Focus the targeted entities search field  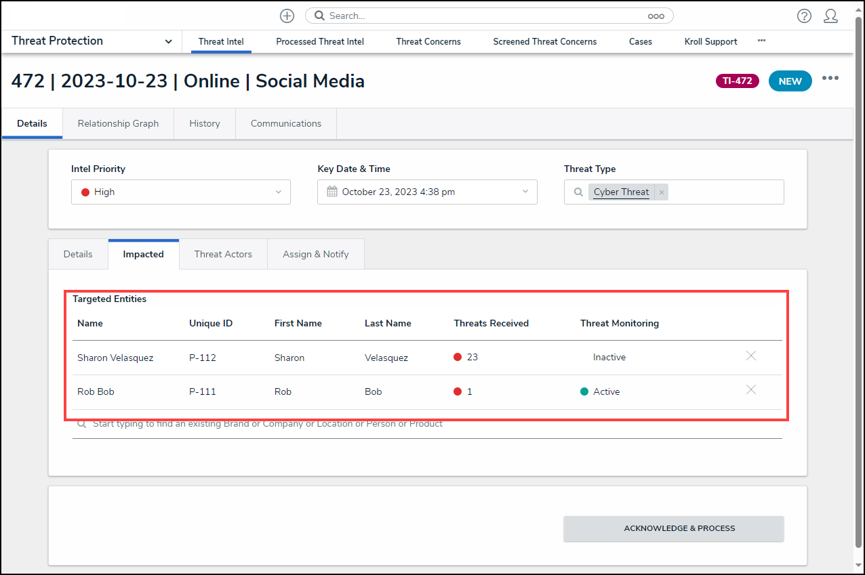427,424
